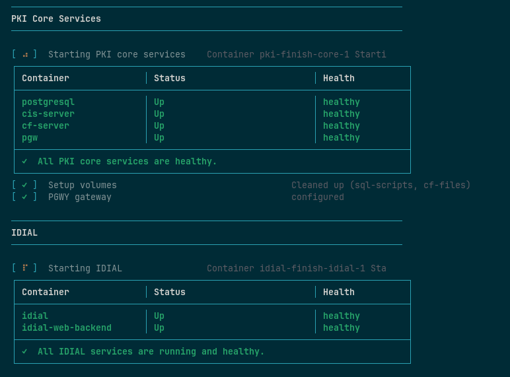Click the 'Health' header in PKI table
Viewport: 510px width, 377px height.
pyautogui.click(x=339, y=79)
